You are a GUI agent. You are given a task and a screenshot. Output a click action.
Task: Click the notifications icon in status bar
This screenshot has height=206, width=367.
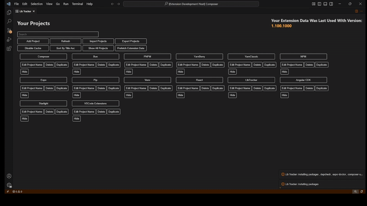click(x=361, y=191)
